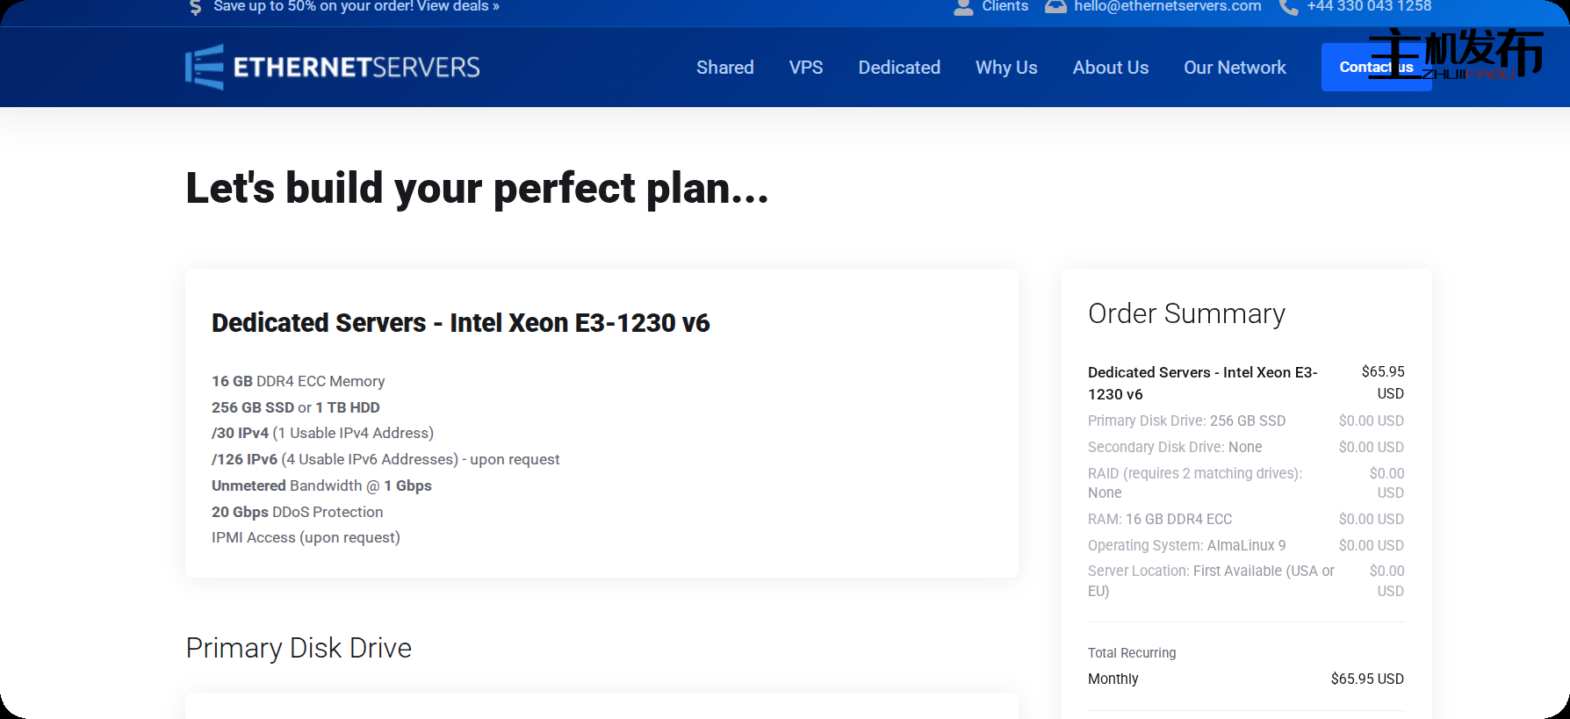The width and height of the screenshot is (1570, 719).
Task: Click the dollar sign deals icon
Action: point(196,7)
